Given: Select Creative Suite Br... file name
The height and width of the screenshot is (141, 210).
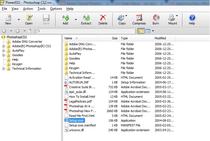Looking at the screenshot, I should 82,87.
